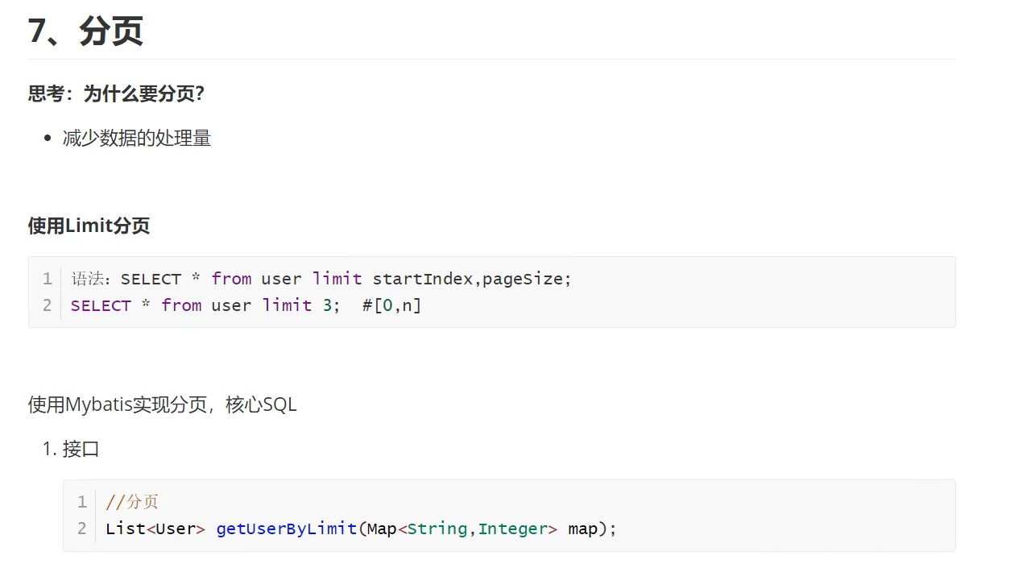This screenshot has height=568, width=1010.
Task: Click the "使用Limit分页" subheading
Action: (89, 226)
